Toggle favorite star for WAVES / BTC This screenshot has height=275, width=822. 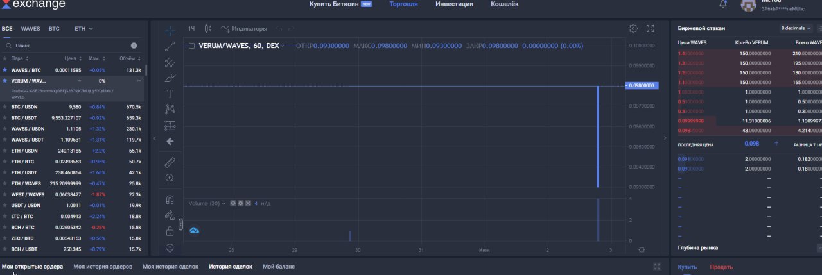pos(5,70)
